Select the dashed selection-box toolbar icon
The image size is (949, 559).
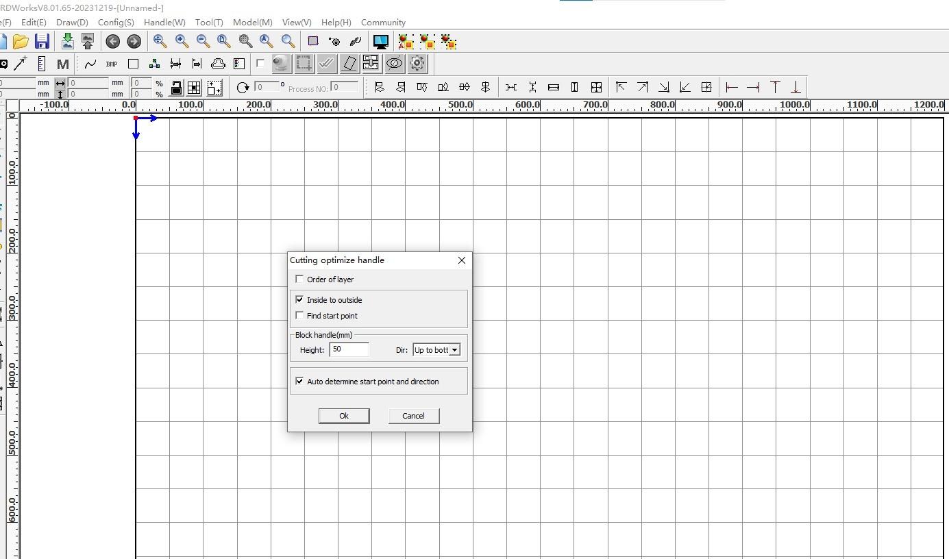[304, 64]
